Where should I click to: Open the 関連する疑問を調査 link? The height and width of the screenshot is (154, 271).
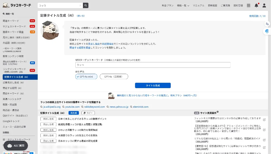80,48
